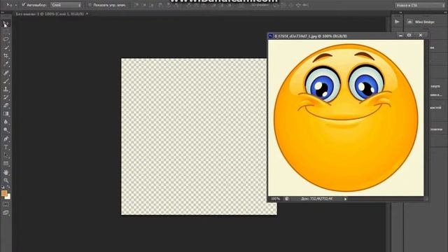Minimize the smiley image window
Viewport: 448px width, 252px height.
coord(400,36)
